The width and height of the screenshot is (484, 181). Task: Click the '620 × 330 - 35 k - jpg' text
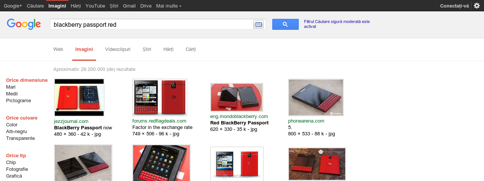click(234, 129)
